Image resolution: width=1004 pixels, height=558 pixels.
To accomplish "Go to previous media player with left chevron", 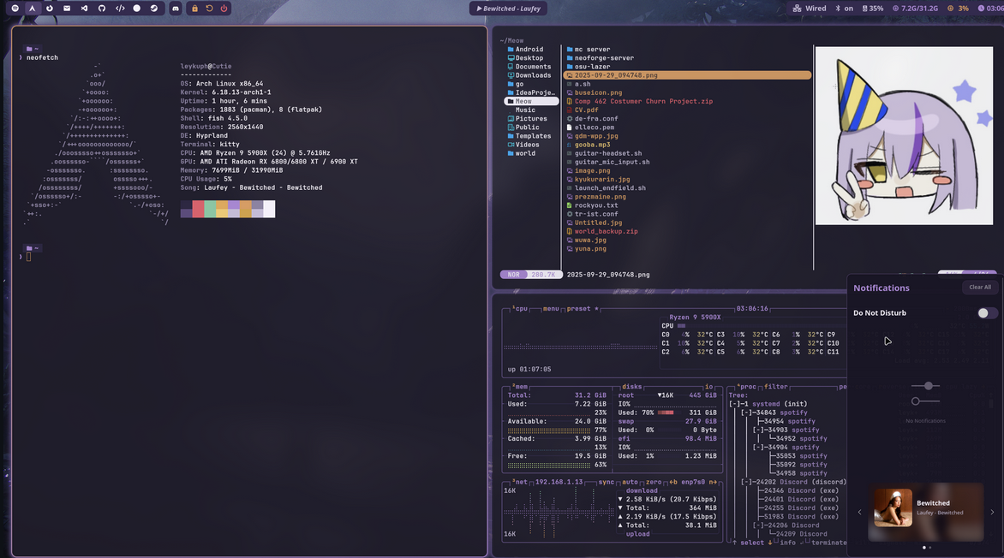I will 859,512.
